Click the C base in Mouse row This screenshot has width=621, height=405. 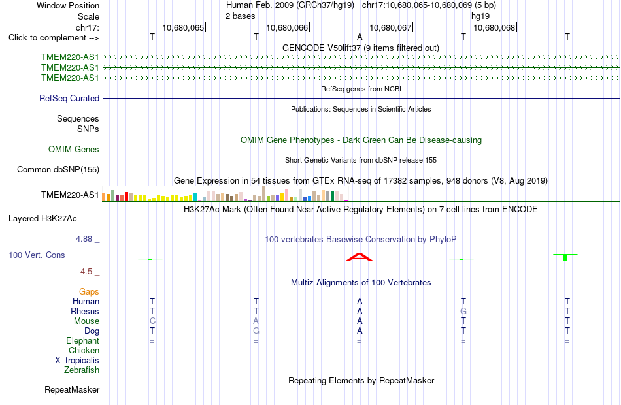pos(152,321)
